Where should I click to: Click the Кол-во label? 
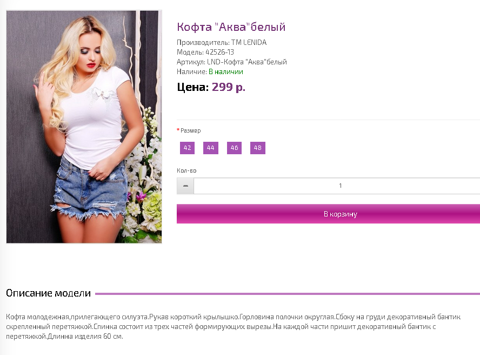point(186,170)
